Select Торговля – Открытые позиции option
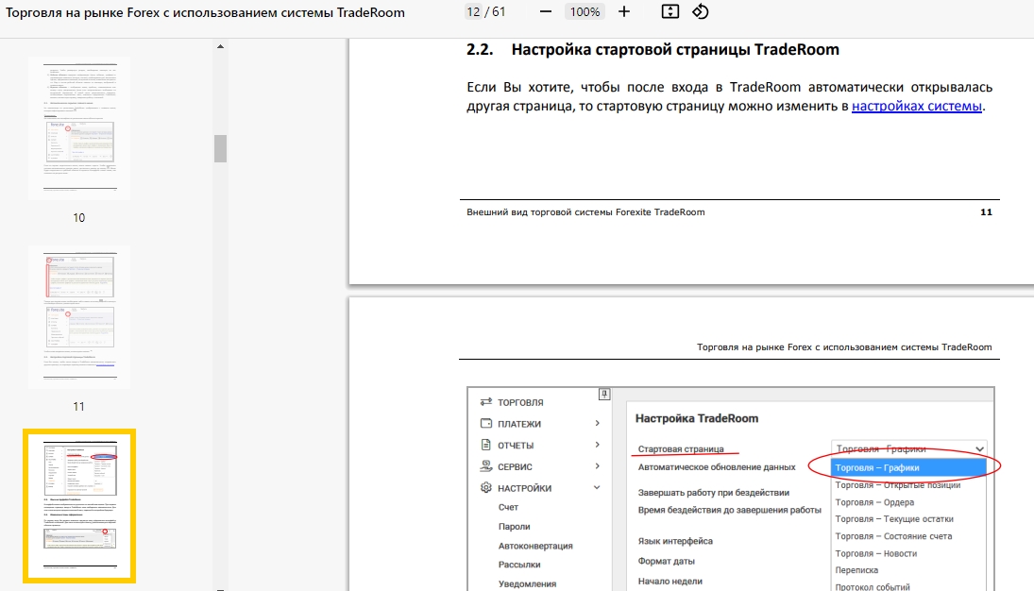1034x591 pixels. [x=897, y=485]
